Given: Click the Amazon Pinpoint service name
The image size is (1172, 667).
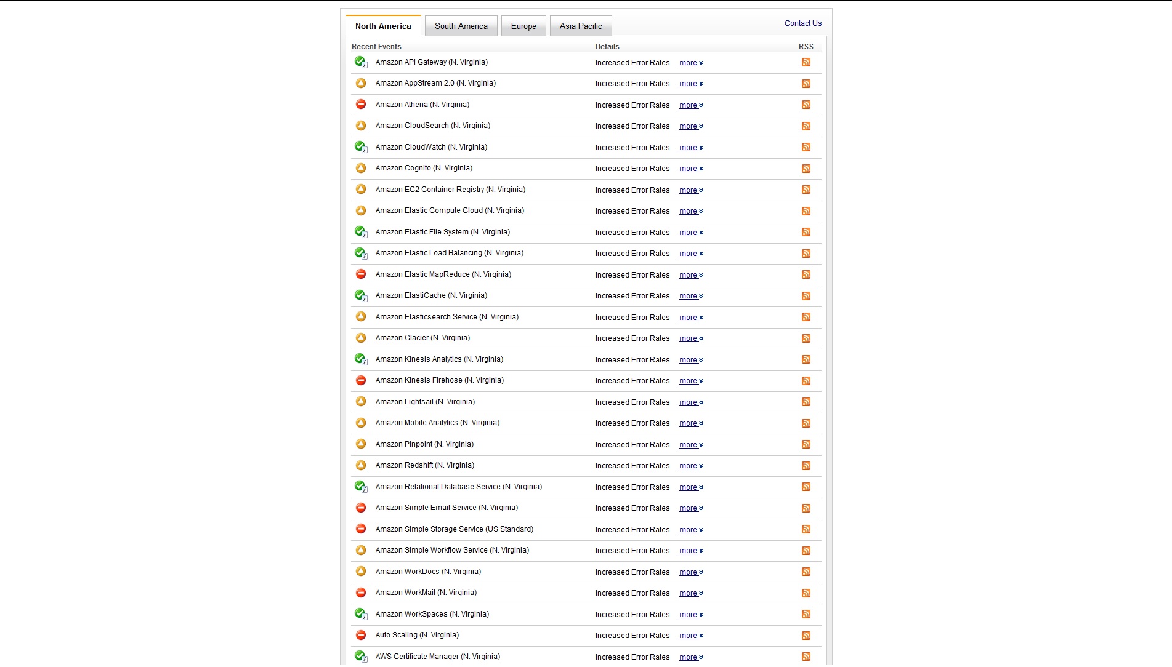Looking at the screenshot, I should click(x=424, y=444).
